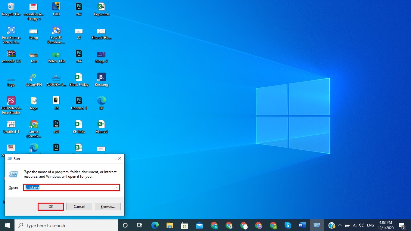Click Browse to locate a program
The image size is (411, 231).
pos(107,206)
